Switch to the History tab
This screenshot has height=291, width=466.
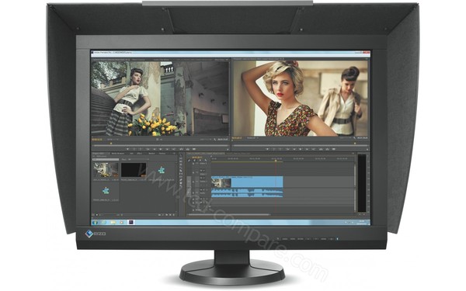(x=162, y=154)
